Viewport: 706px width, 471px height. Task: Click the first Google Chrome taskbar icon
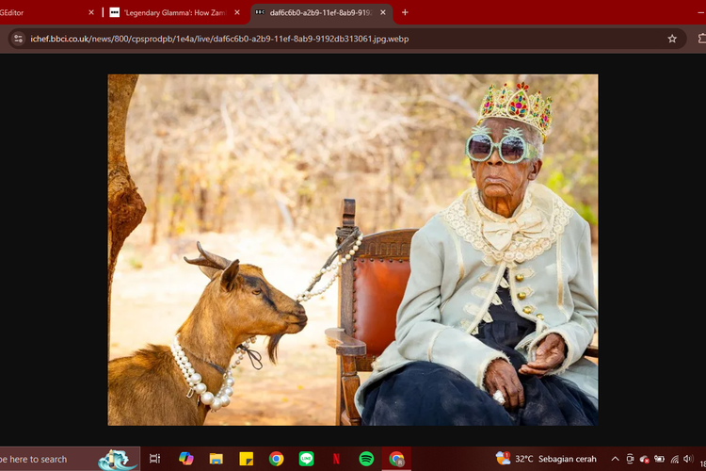coord(276,459)
